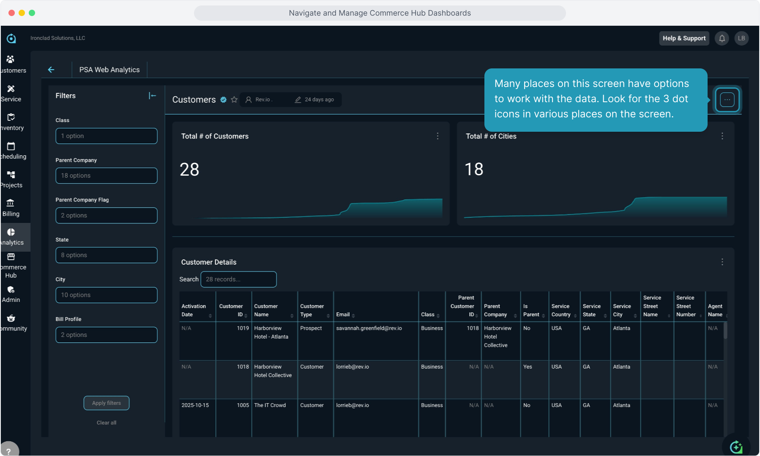Click the Apply filters button
The height and width of the screenshot is (456, 760).
(107, 403)
